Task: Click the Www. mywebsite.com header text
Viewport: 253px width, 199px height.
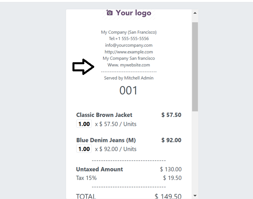Action: (129, 65)
